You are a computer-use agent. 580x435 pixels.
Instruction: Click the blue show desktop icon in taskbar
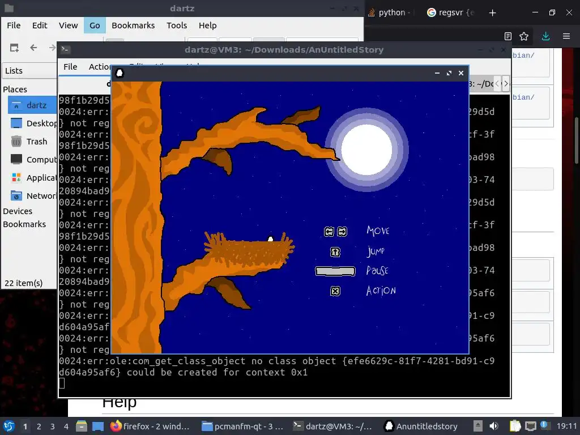pyautogui.click(x=98, y=426)
